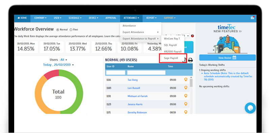Click location pin for Jessica Harris

(186, 104)
